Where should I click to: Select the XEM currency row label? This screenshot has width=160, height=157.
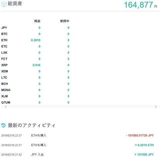5,71
